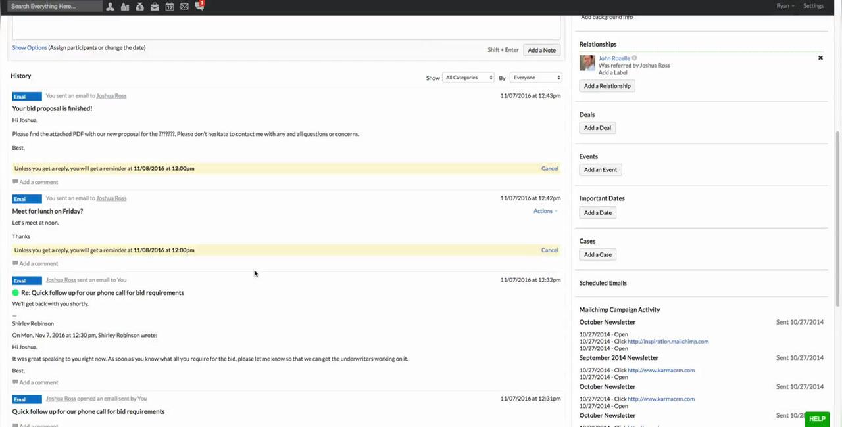
Task: Click Add a Label under John Rozelle
Action: click(x=612, y=72)
